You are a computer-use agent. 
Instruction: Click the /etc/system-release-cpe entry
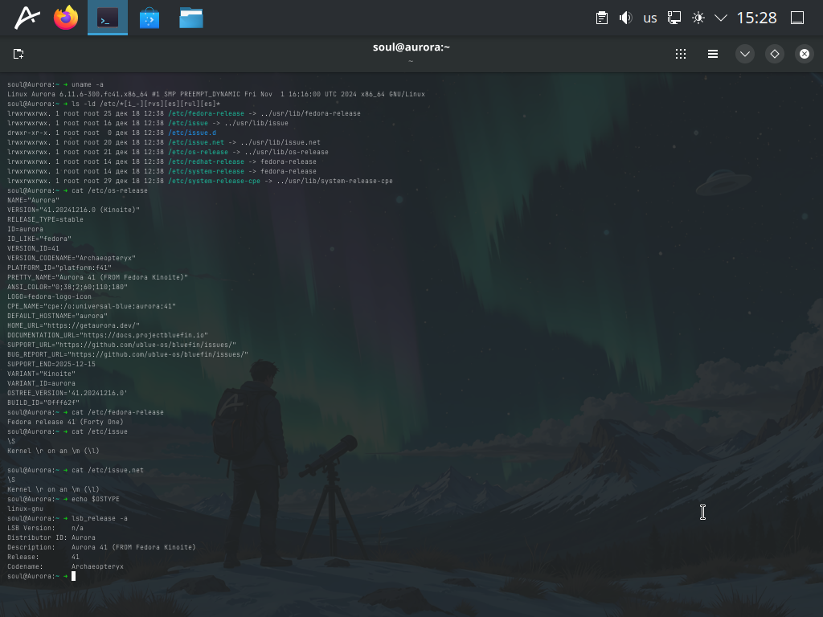(x=214, y=181)
